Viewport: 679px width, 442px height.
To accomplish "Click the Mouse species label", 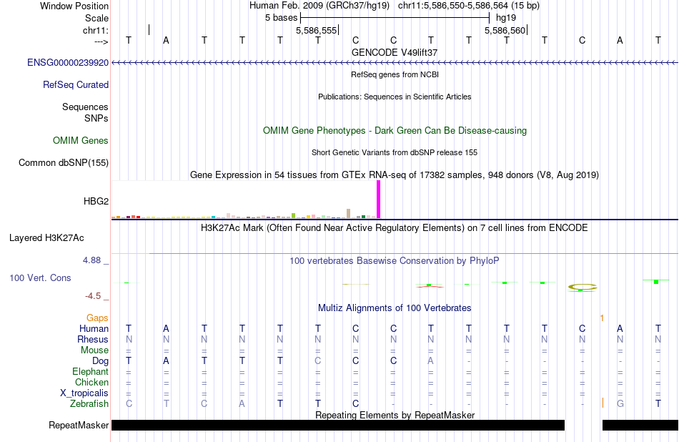I will (94, 350).
